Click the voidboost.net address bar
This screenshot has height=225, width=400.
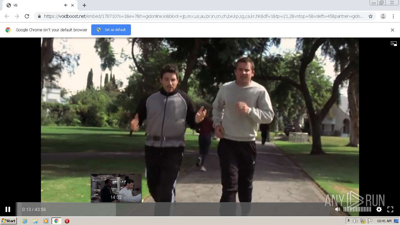point(204,16)
